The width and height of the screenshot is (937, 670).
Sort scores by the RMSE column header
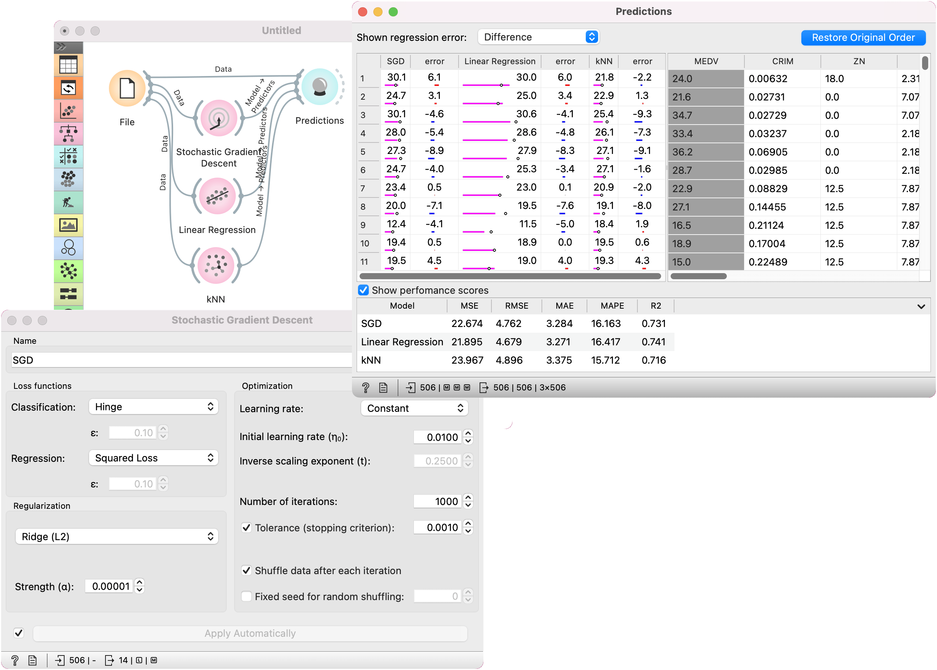pos(516,306)
